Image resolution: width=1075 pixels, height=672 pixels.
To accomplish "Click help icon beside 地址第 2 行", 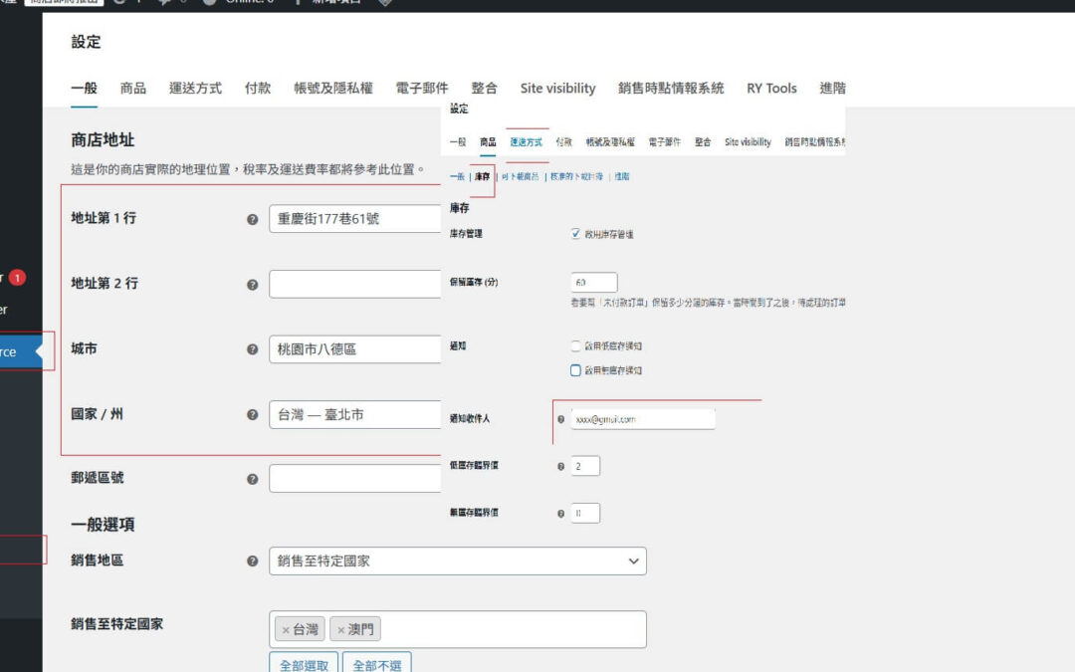I will point(252,285).
